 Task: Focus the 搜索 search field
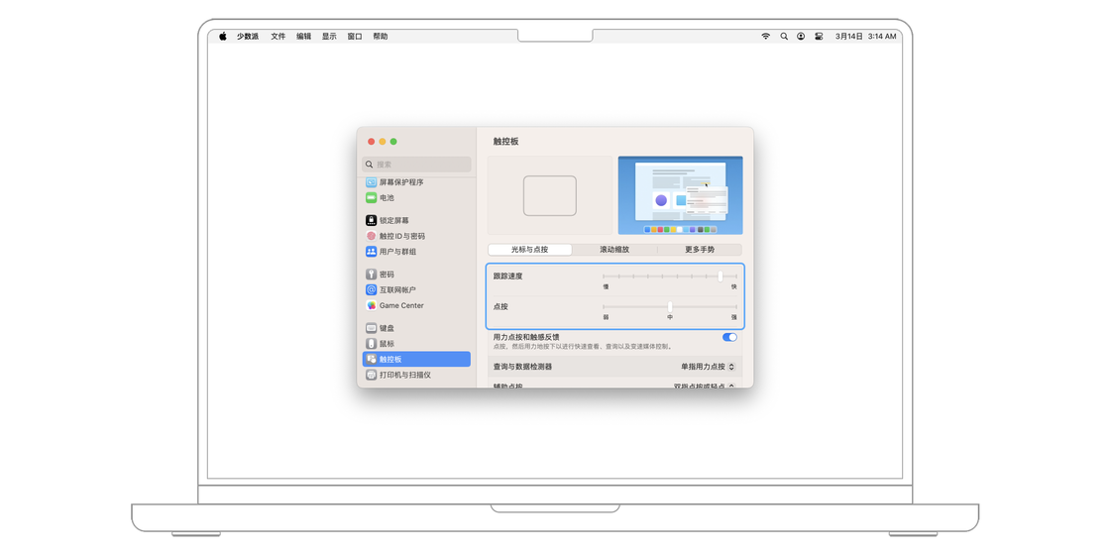point(416,165)
